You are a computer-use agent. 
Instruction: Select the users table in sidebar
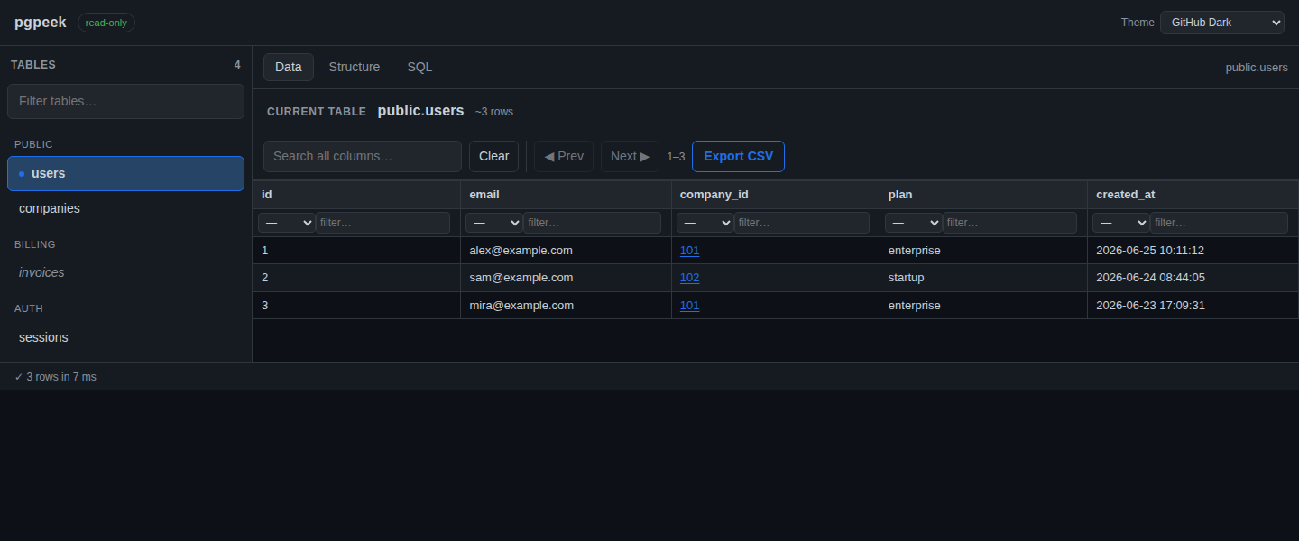pyautogui.click(x=125, y=173)
